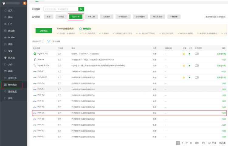The height and width of the screenshot is (146, 228).
Task: Select the 运行环境 category tab
Action: 76,17
